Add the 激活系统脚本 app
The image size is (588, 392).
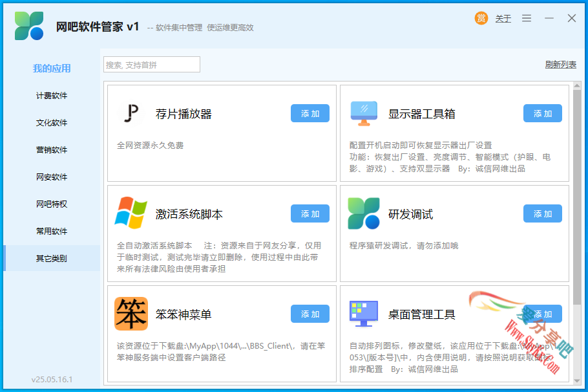pos(310,213)
